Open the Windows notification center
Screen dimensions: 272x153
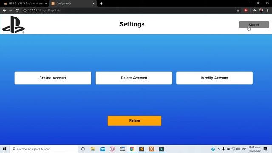[x=265, y=149]
